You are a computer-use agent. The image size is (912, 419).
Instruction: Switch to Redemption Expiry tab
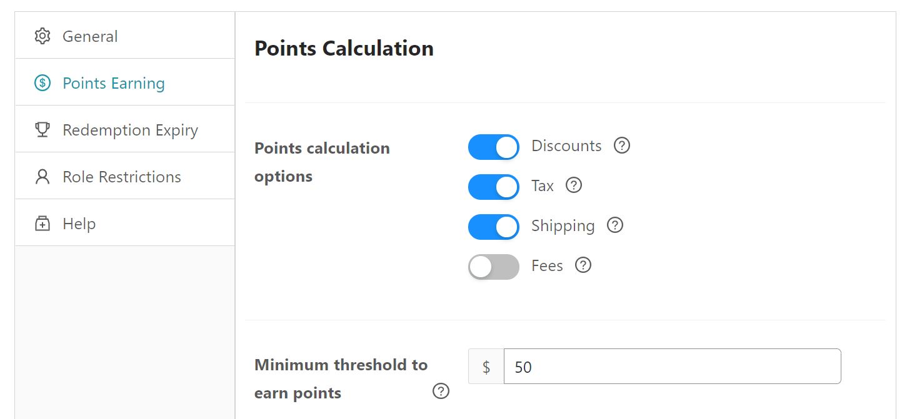(x=125, y=129)
